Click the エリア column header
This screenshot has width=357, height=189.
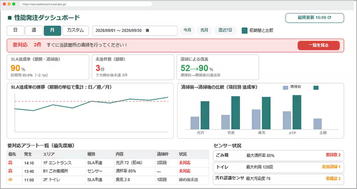click(49, 154)
